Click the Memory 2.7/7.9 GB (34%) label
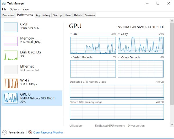 tap(30, 40)
